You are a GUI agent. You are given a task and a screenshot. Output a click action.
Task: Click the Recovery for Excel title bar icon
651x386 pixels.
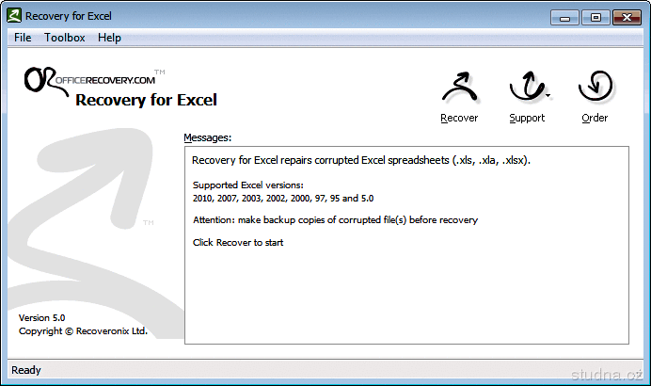[14, 16]
